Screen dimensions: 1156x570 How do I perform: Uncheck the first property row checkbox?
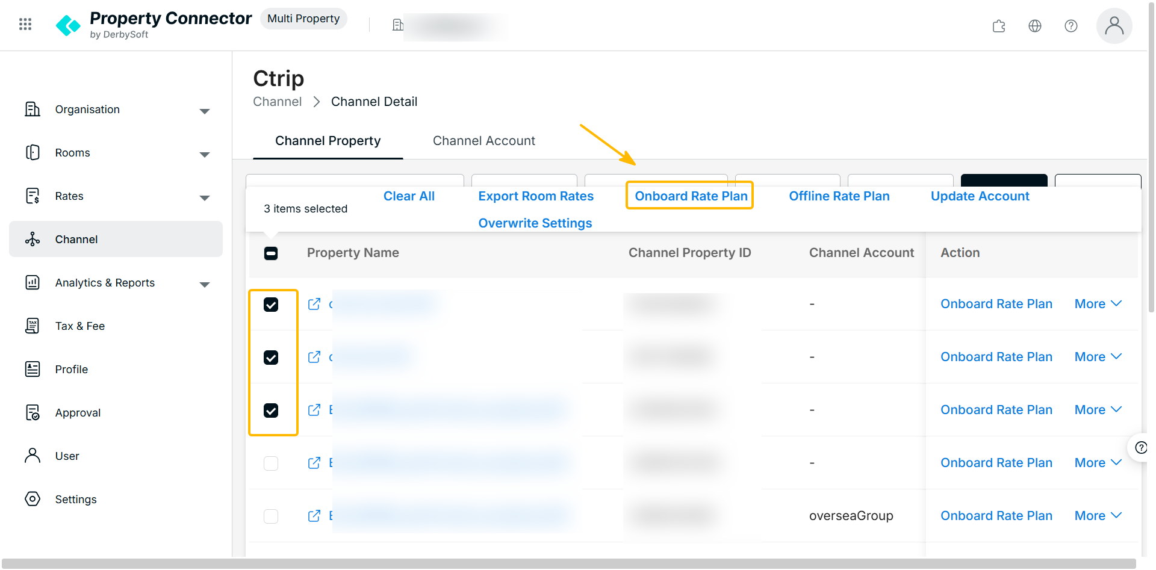pyautogui.click(x=271, y=305)
